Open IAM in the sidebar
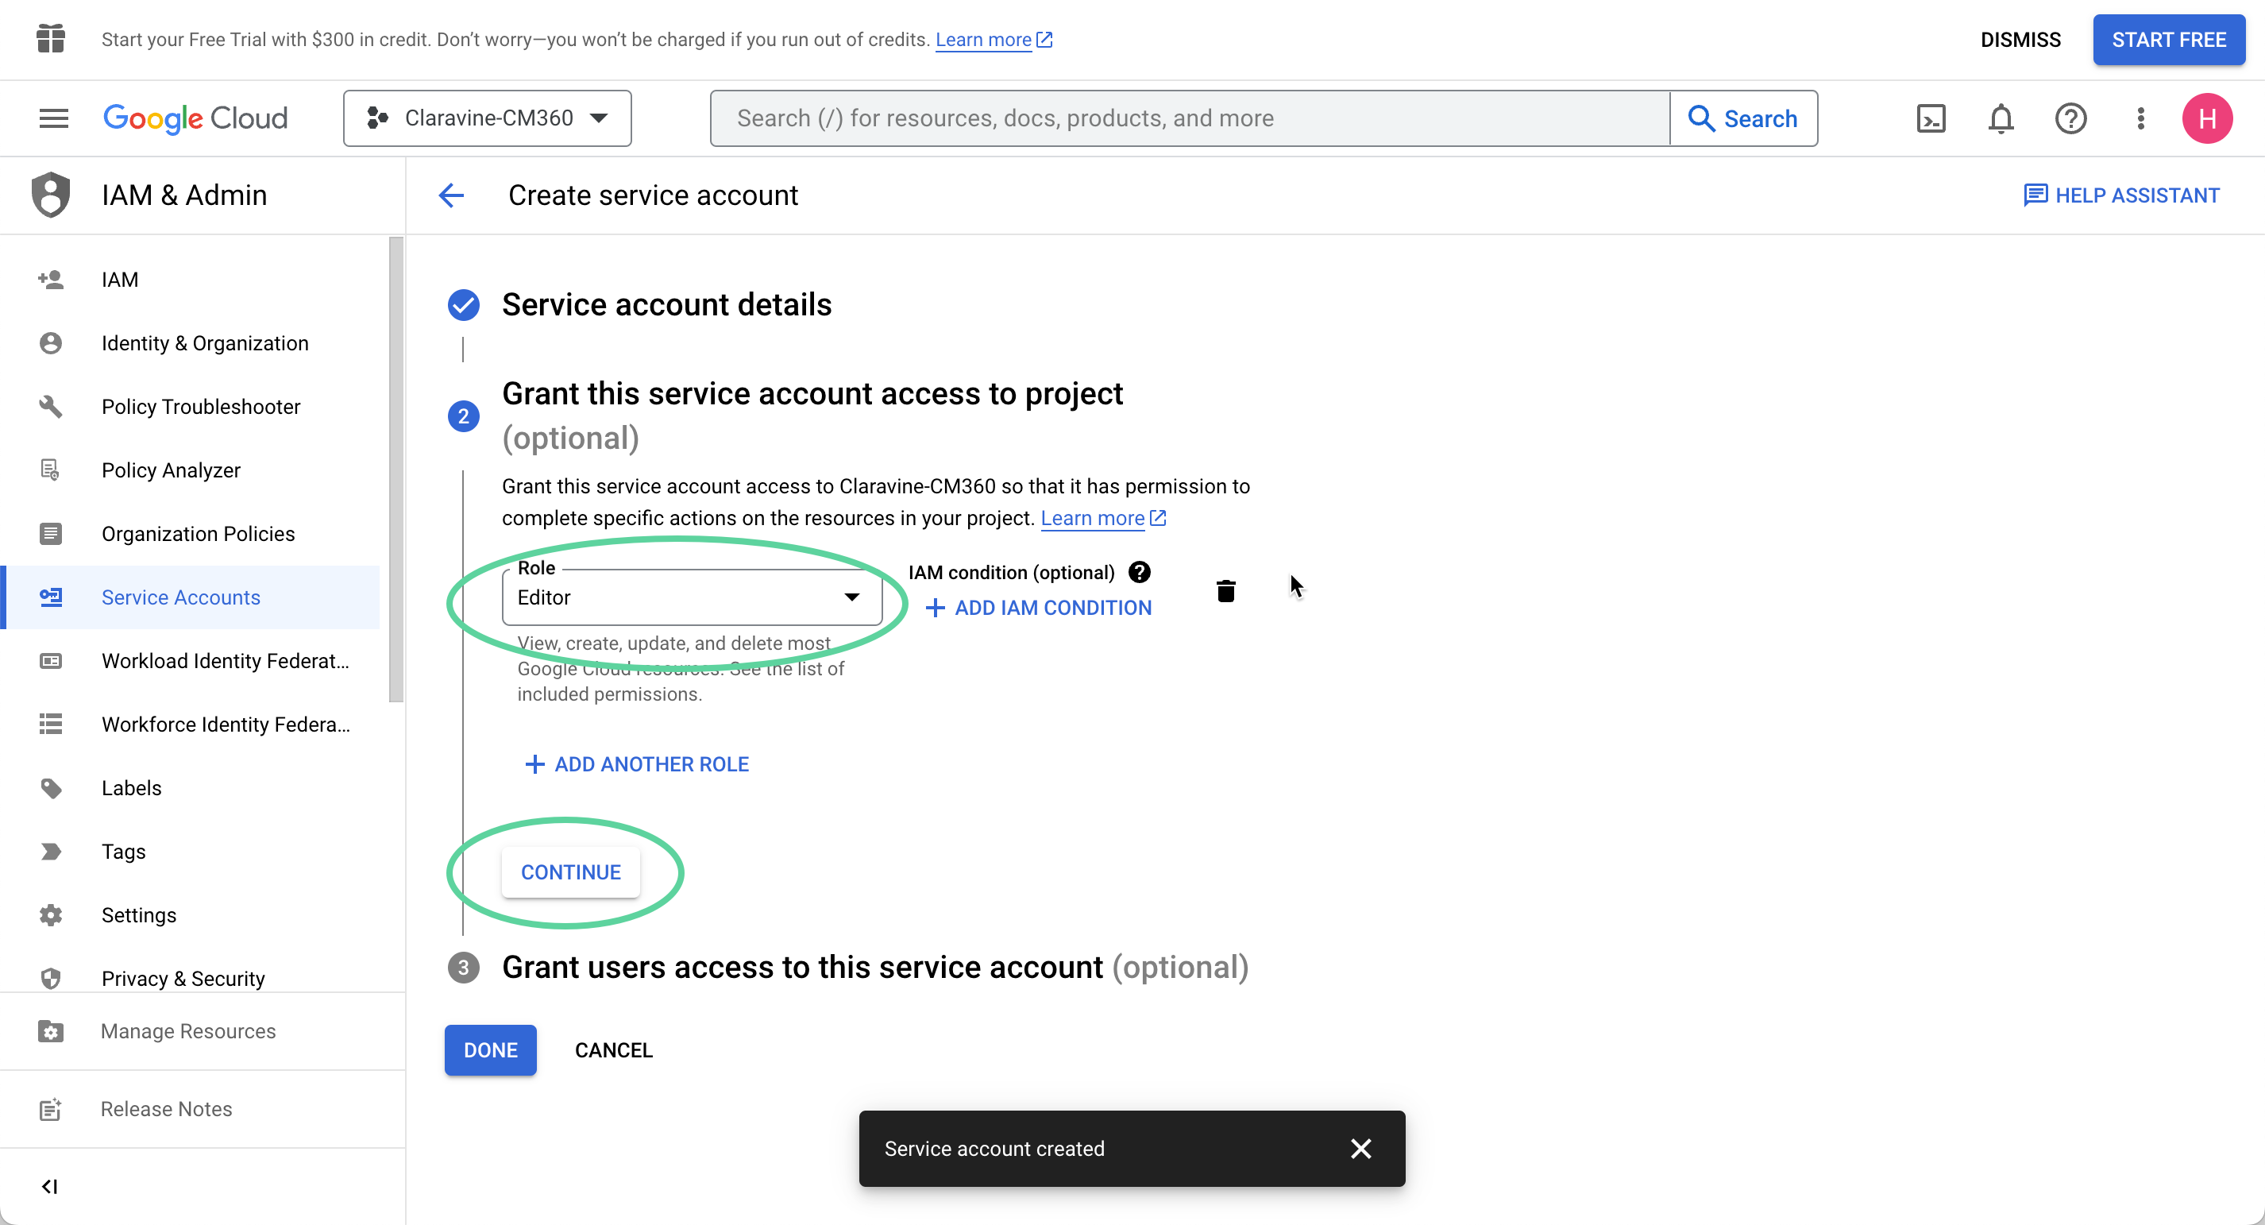This screenshot has width=2265, height=1225. (x=191, y=280)
